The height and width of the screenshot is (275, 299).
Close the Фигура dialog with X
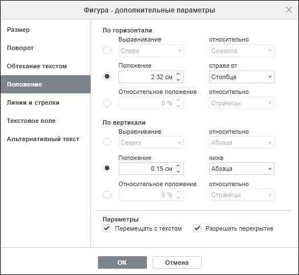click(x=289, y=10)
